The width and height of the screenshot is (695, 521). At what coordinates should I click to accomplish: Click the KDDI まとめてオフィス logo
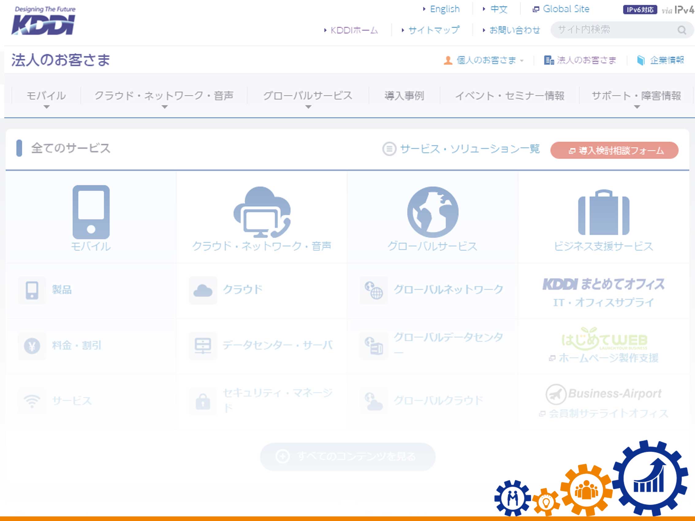click(x=604, y=284)
